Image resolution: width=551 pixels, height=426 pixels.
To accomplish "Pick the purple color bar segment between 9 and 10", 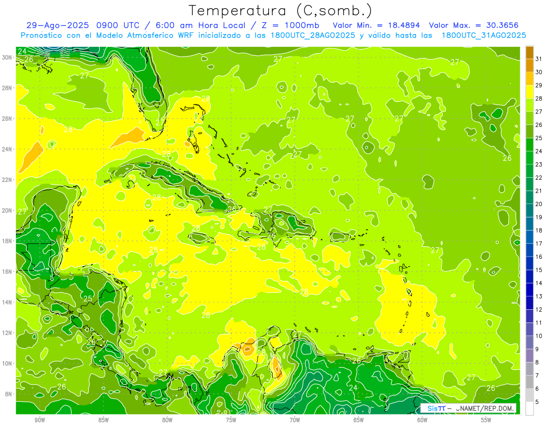I will click(x=529, y=342).
